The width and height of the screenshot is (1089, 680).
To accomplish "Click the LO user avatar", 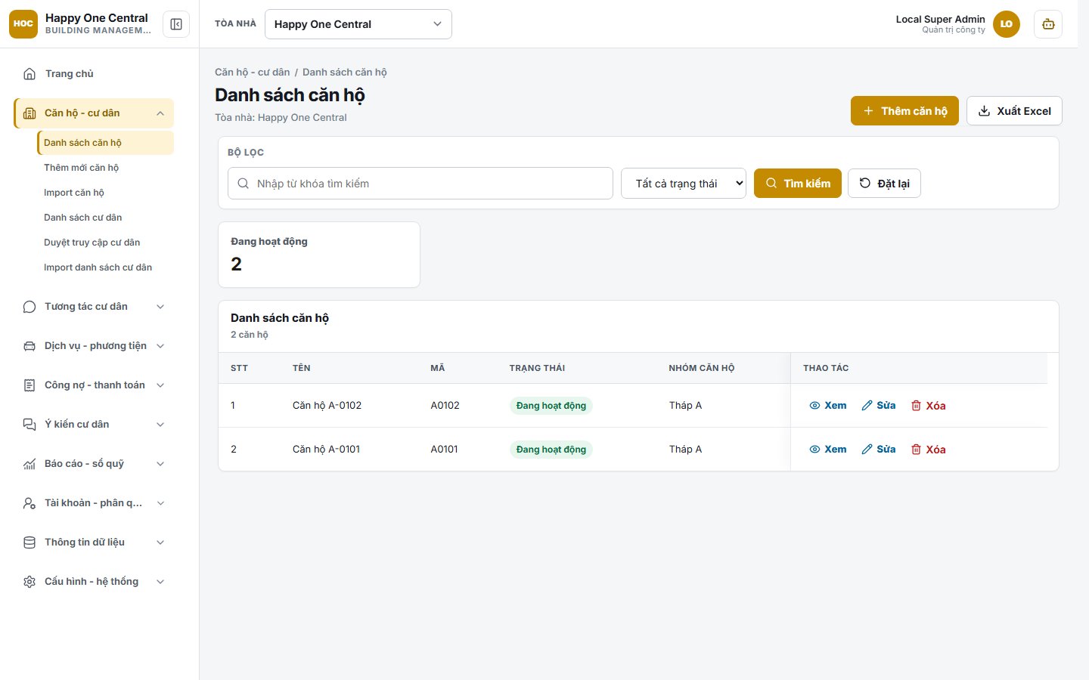I will 1007,24.
